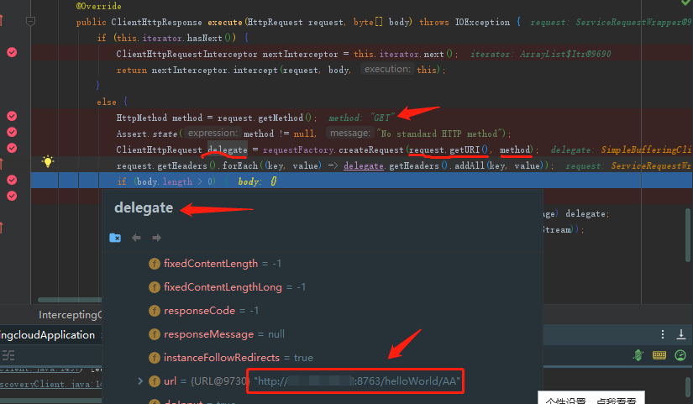The height and width of the screenshot is (404, 693).
Task: Click the folder-with-x icon in delegate popup
Action: tap(115, 238)
